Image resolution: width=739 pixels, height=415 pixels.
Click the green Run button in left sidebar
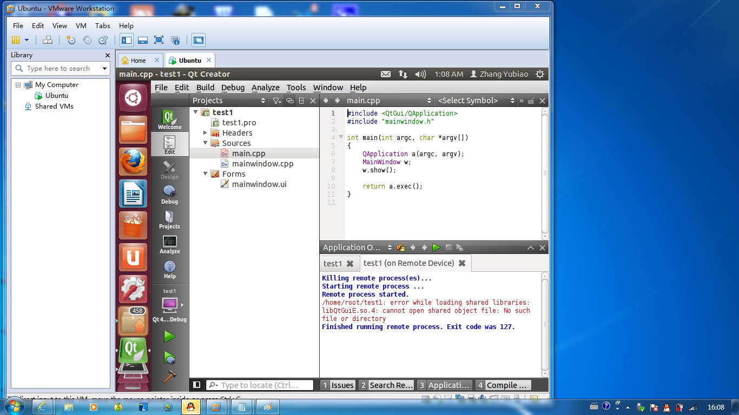point(170,337)
